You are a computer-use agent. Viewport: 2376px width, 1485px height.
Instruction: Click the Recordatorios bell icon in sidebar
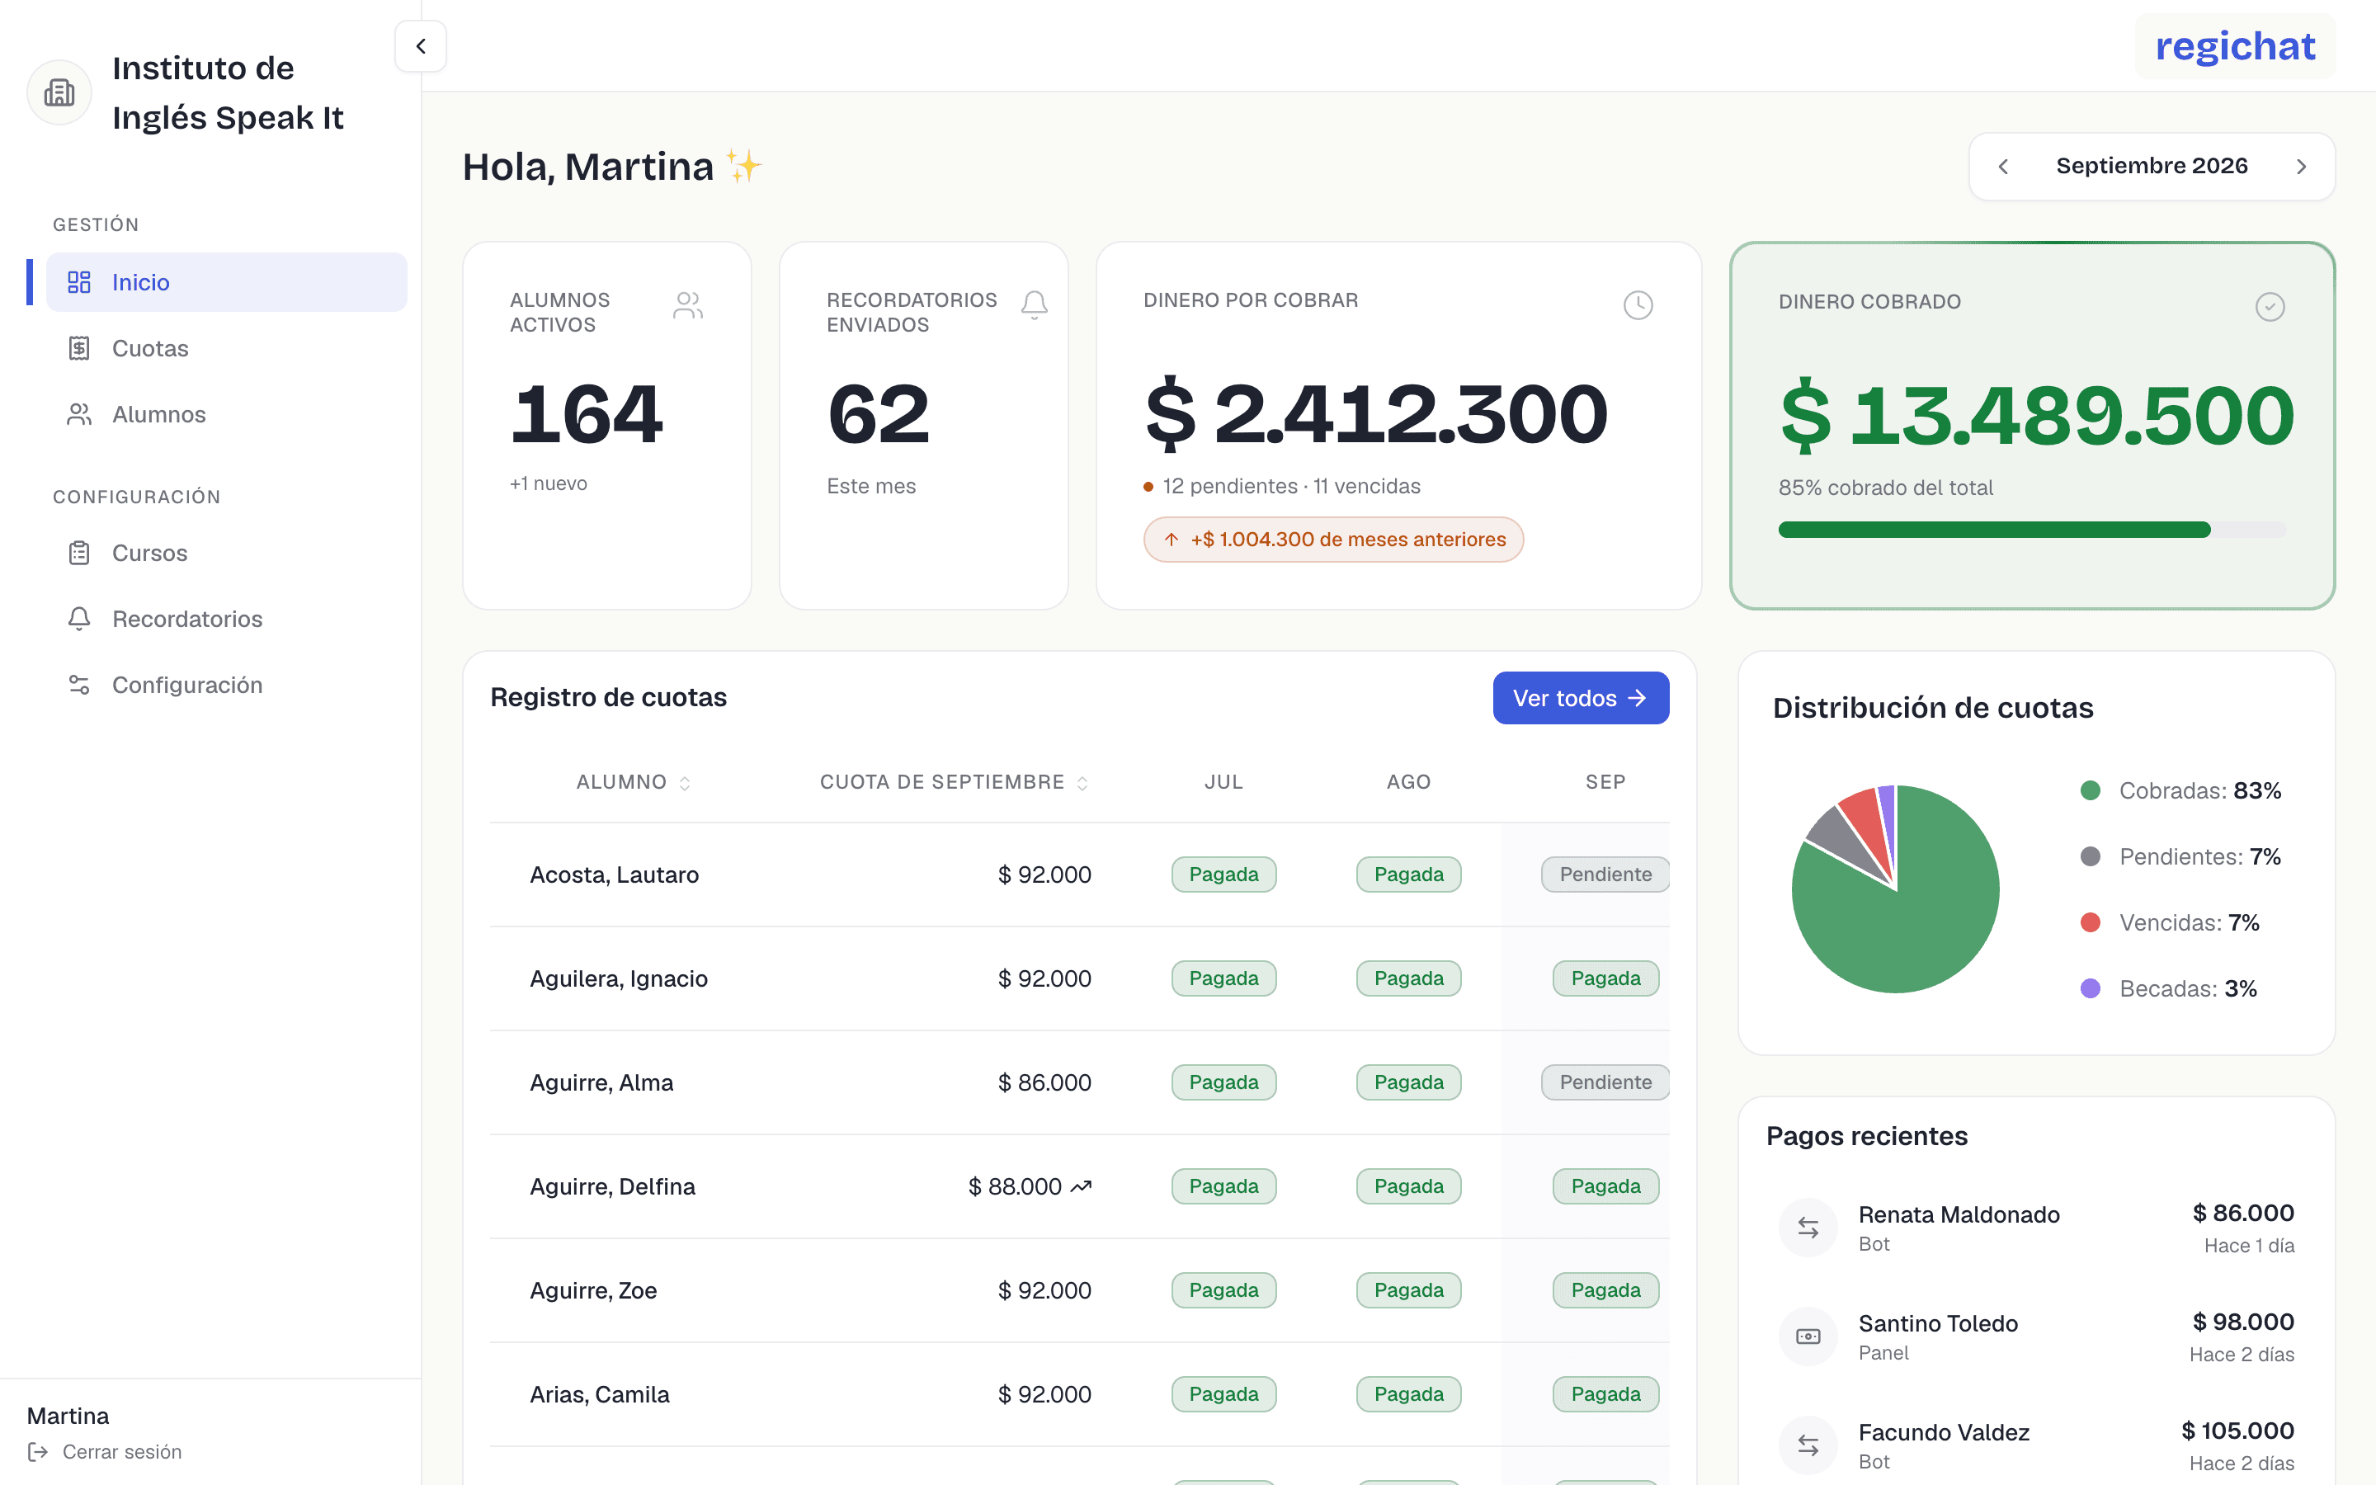tap(79, 619)
